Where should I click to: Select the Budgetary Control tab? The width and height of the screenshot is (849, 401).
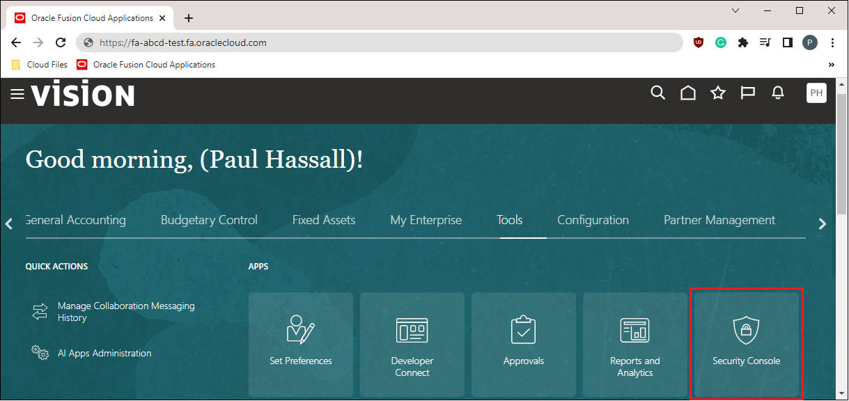pyautogui.click(x=209, y=220)
